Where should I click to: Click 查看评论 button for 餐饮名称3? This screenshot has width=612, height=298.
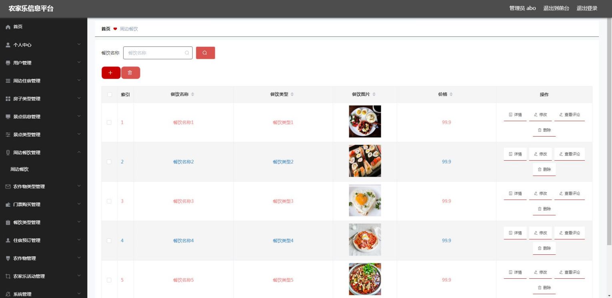(x=570, y=193)
